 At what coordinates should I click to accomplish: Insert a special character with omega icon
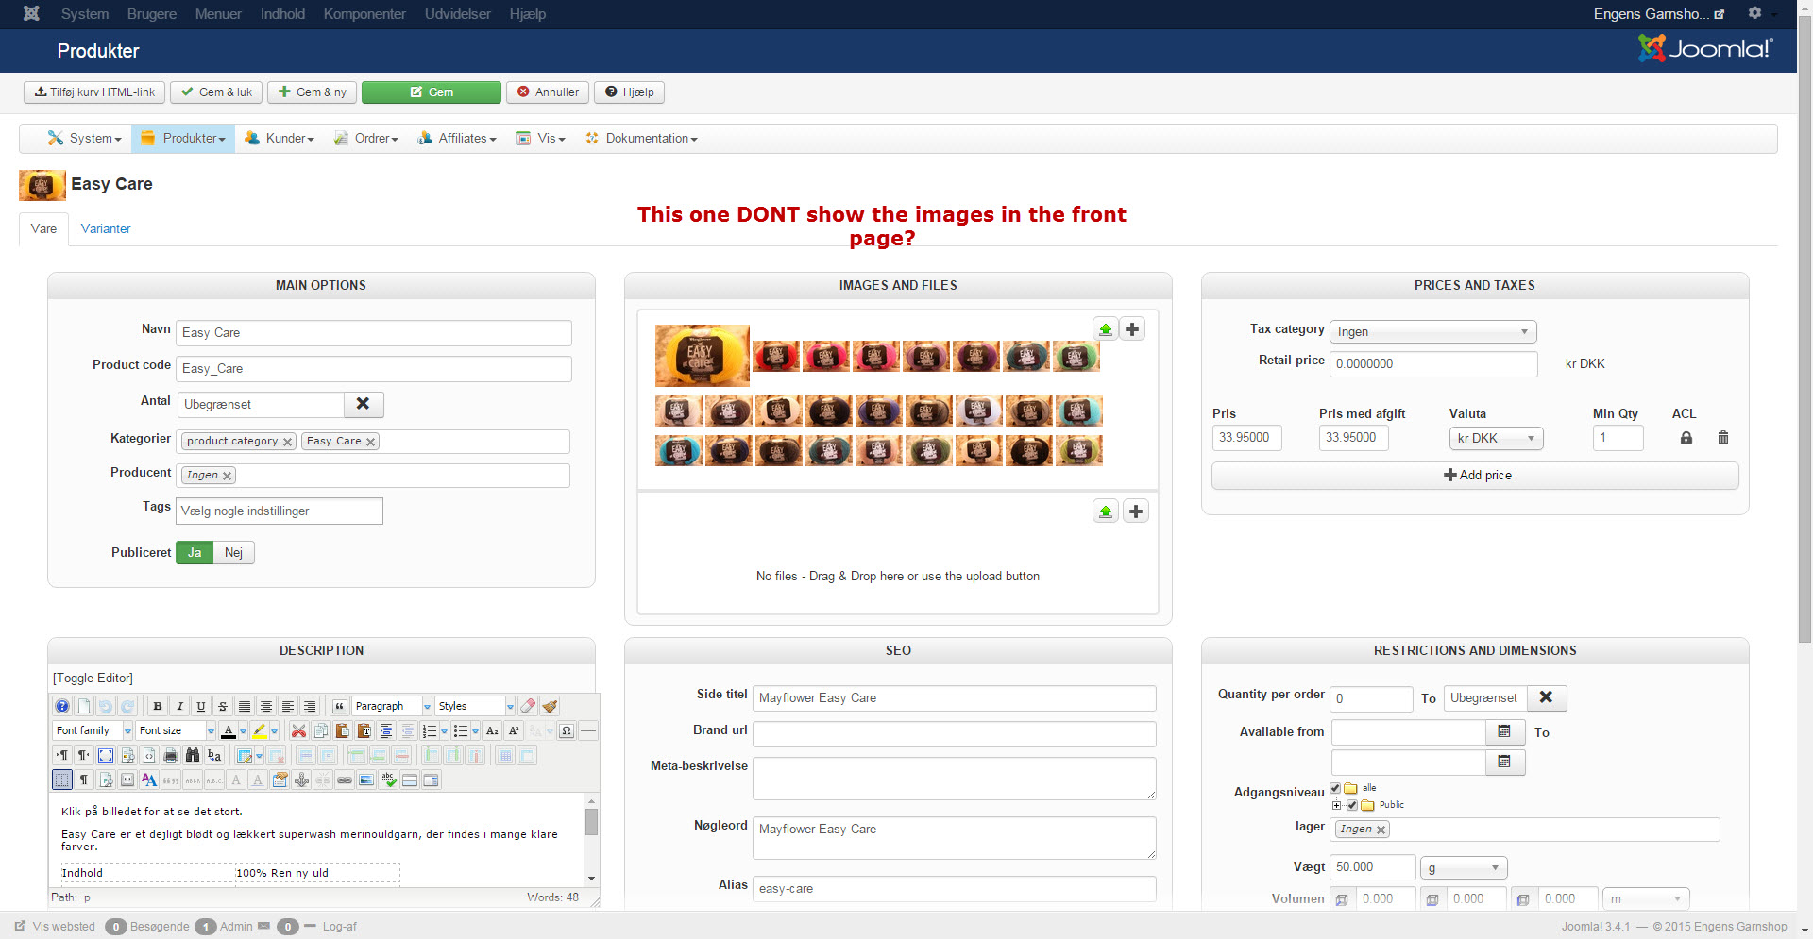tap(567, 730)
